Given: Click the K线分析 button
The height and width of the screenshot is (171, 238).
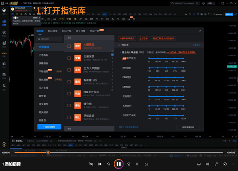Looking at the screenshot, I should [229, 14].
